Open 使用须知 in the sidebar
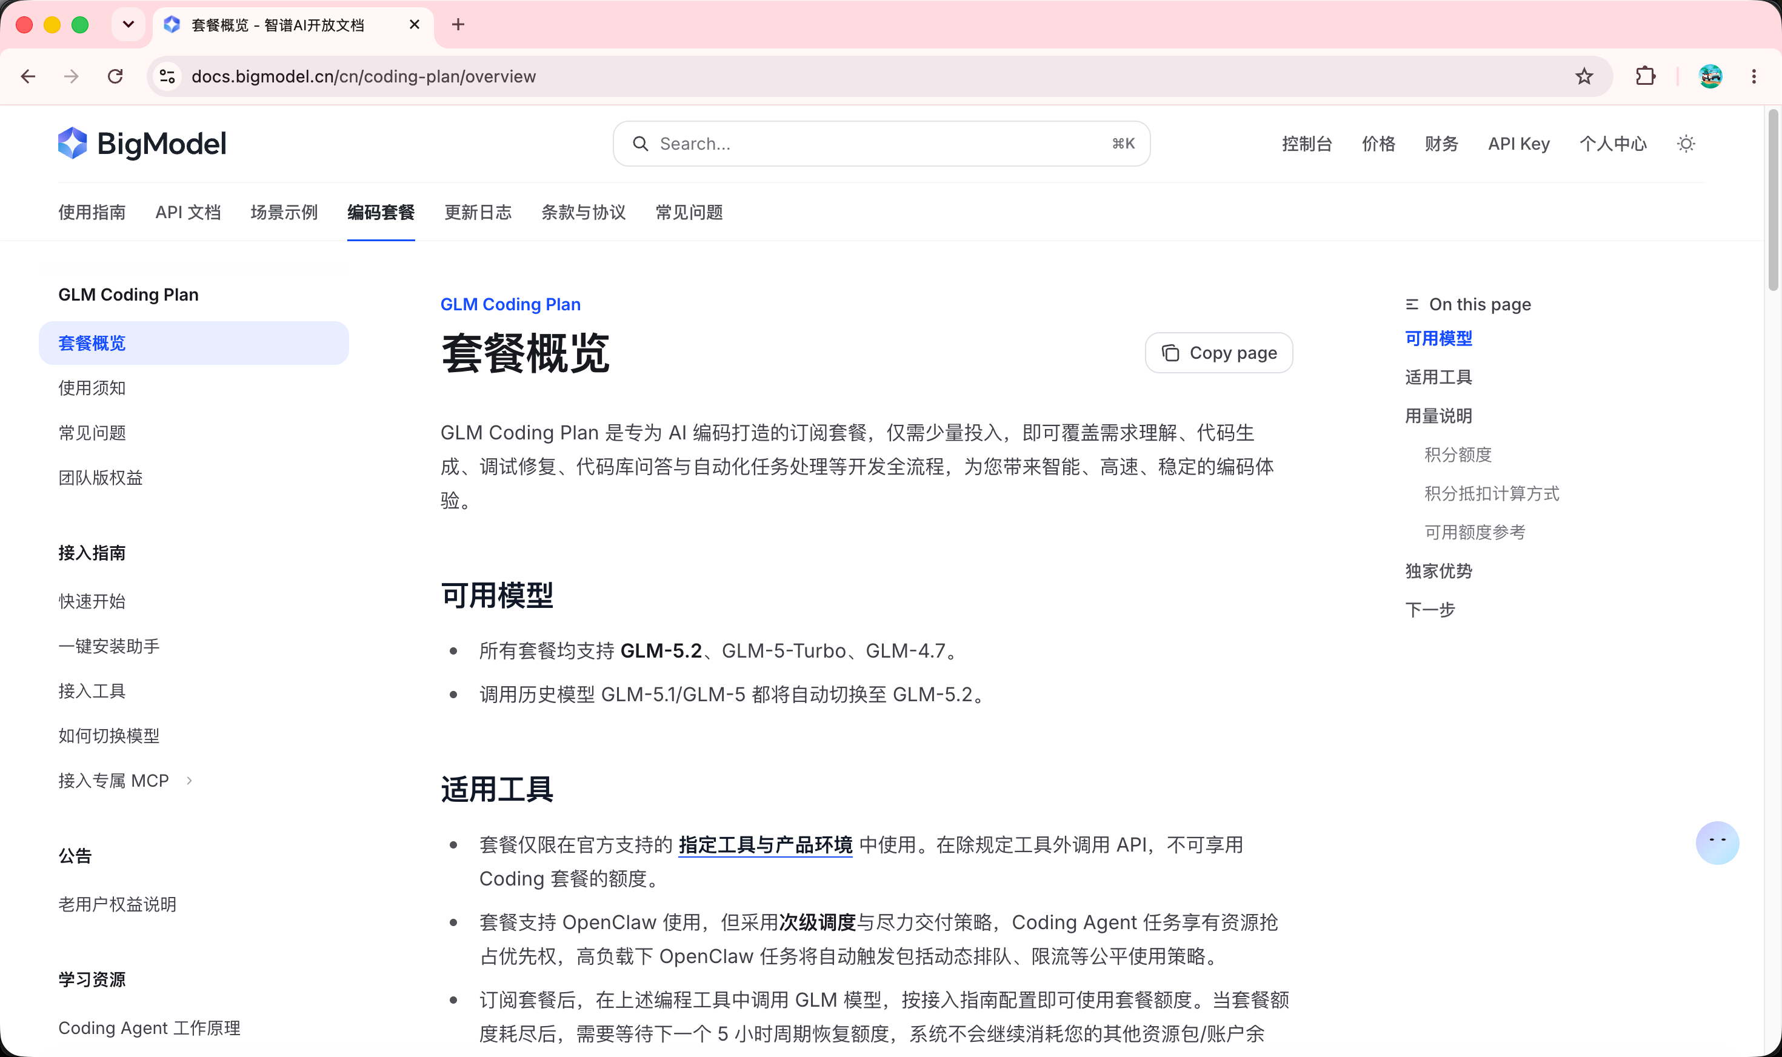 (92, 388)
